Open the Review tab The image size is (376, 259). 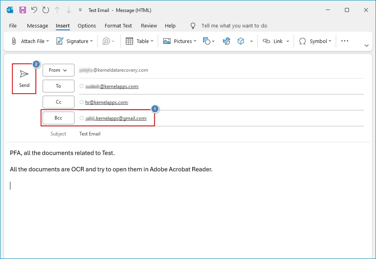click(149, 26)
